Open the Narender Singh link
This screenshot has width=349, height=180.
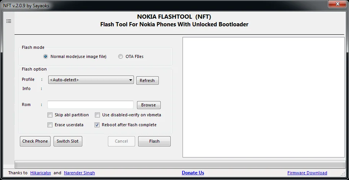click(79, 173)
